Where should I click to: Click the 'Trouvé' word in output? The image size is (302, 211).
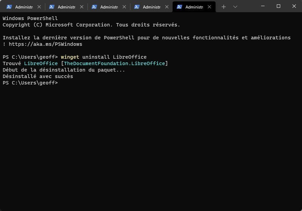pos(12,63)
